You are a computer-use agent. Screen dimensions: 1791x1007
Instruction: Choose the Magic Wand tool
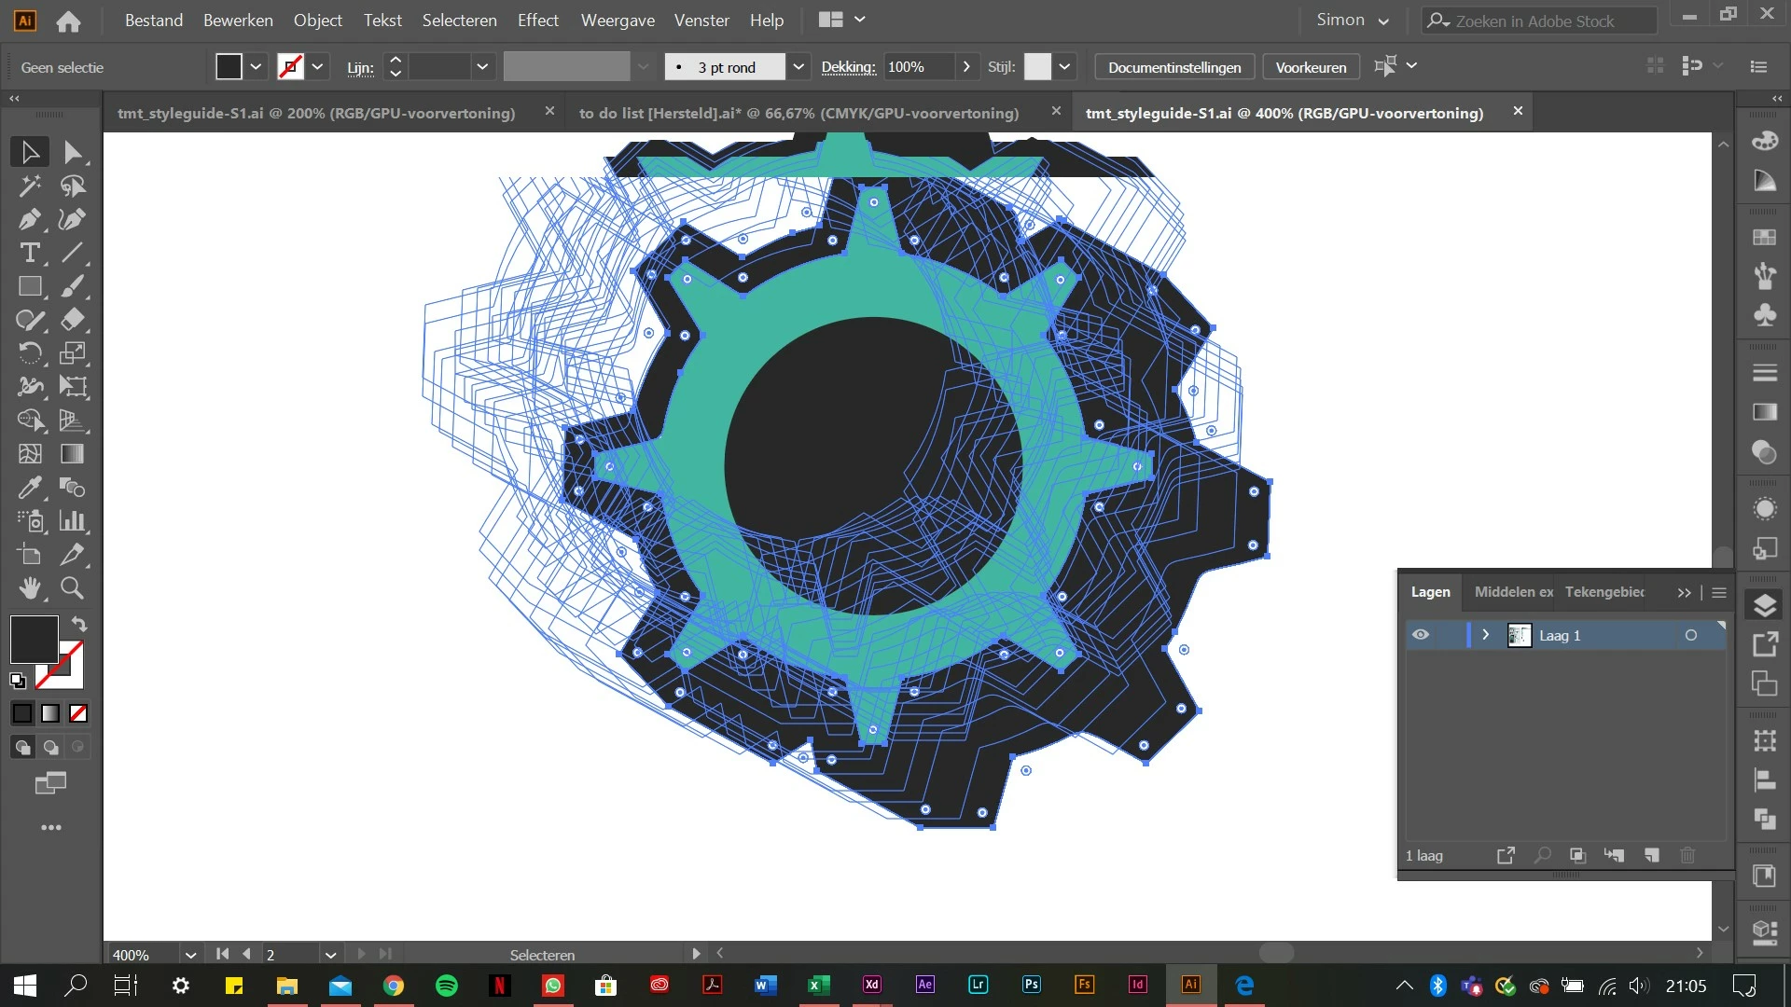[29, 186]
